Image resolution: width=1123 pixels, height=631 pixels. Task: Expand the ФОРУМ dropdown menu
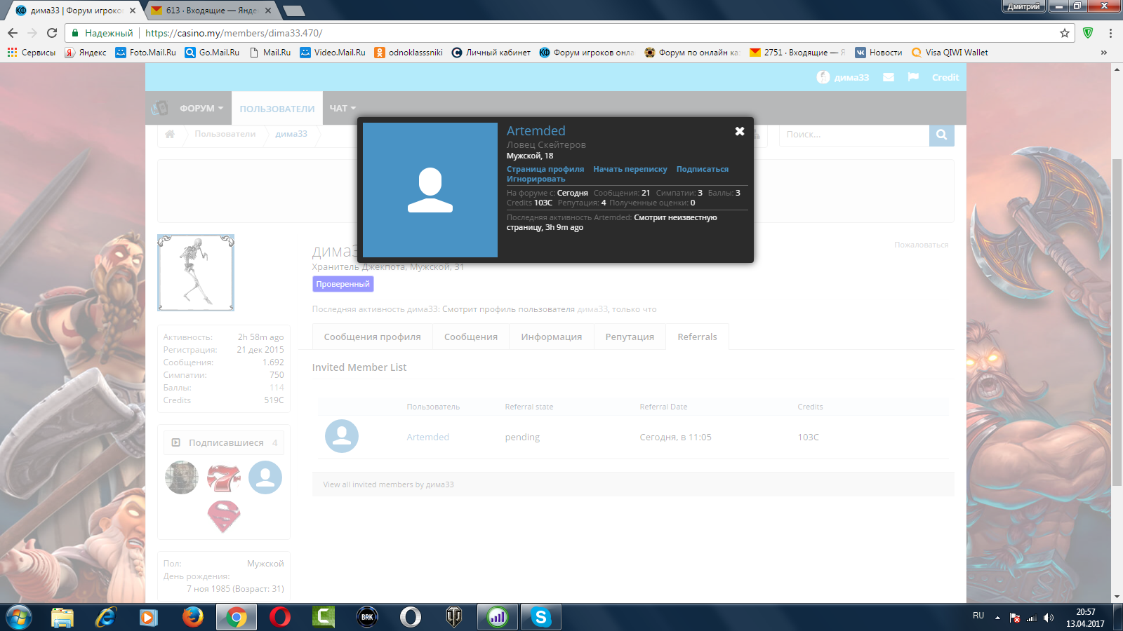(x=201, y=109)
